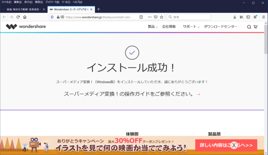Click the 30%OFF campaign banner text
The image size is (268, 155).
[x=129, y=141]
